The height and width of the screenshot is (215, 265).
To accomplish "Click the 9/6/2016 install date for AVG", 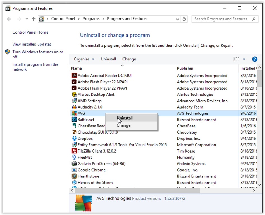I will point(248,113).
